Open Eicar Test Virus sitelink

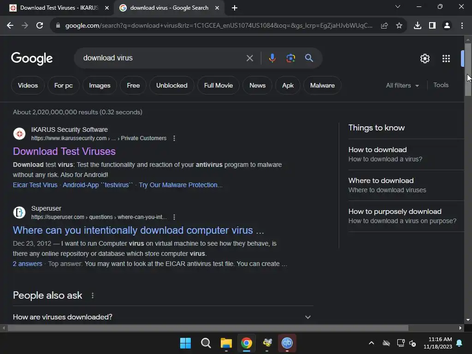(35, 185)
